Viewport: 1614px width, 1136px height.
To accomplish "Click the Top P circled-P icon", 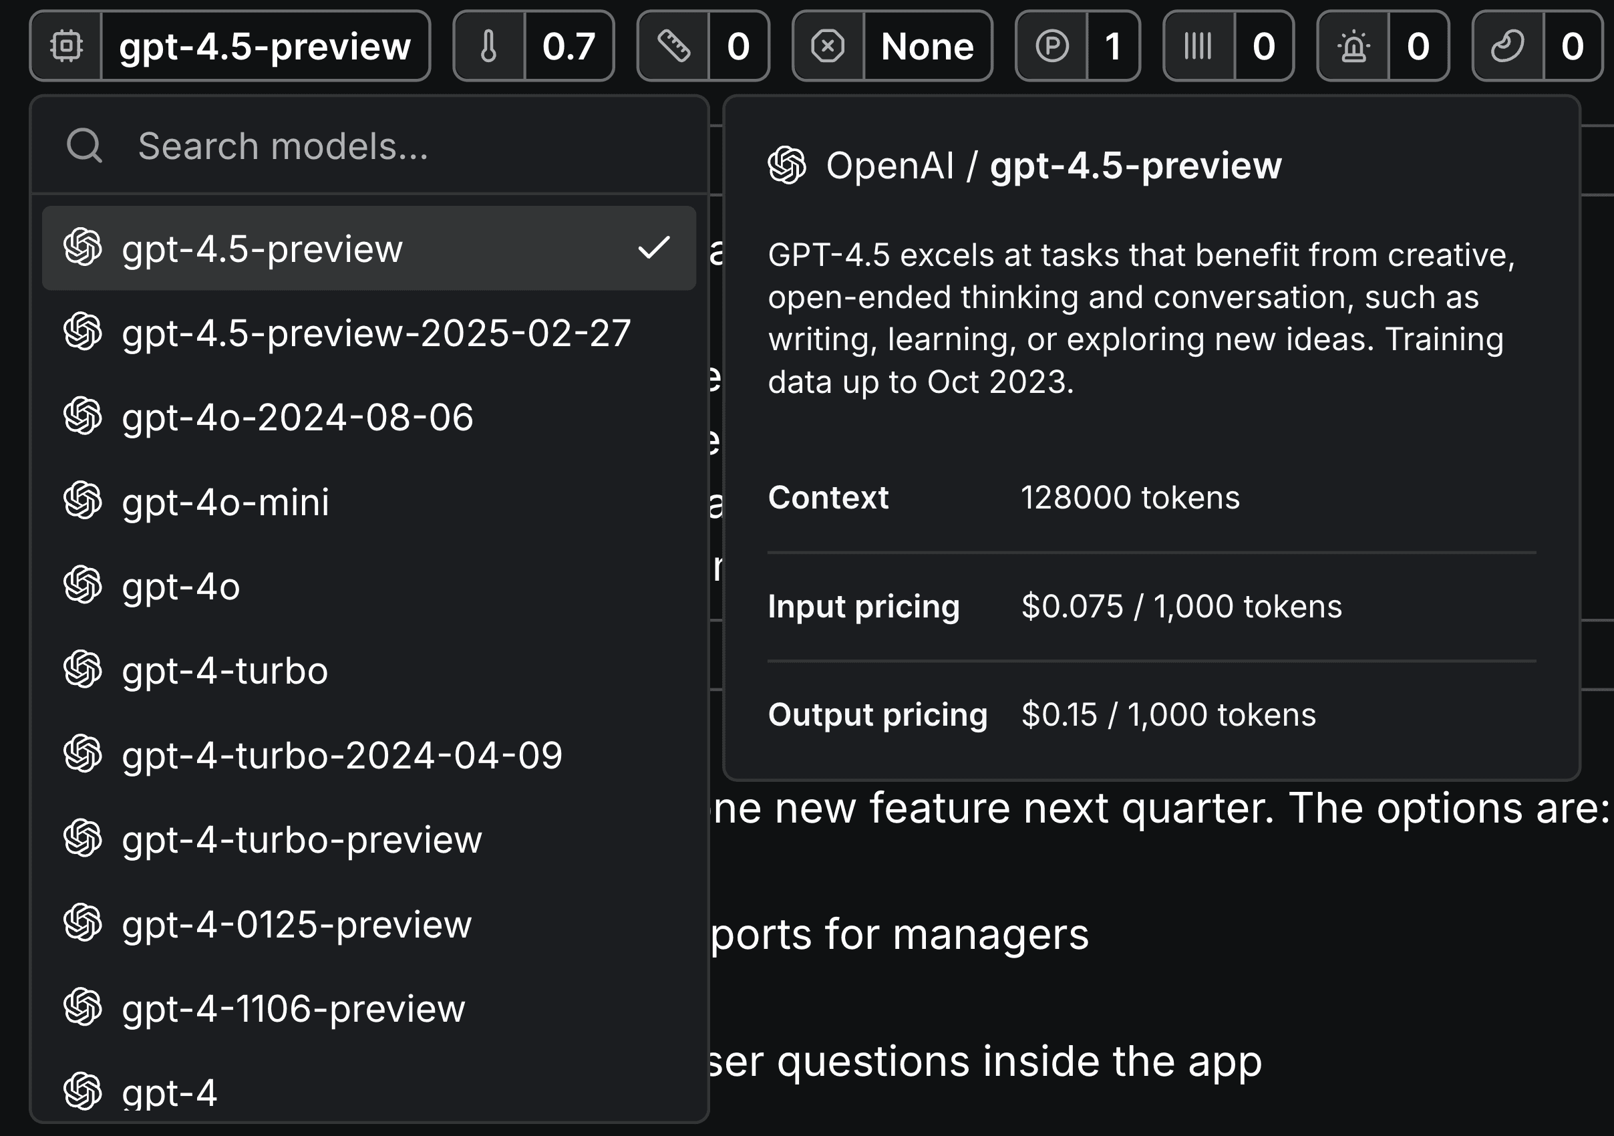I will click(1052, 46).
